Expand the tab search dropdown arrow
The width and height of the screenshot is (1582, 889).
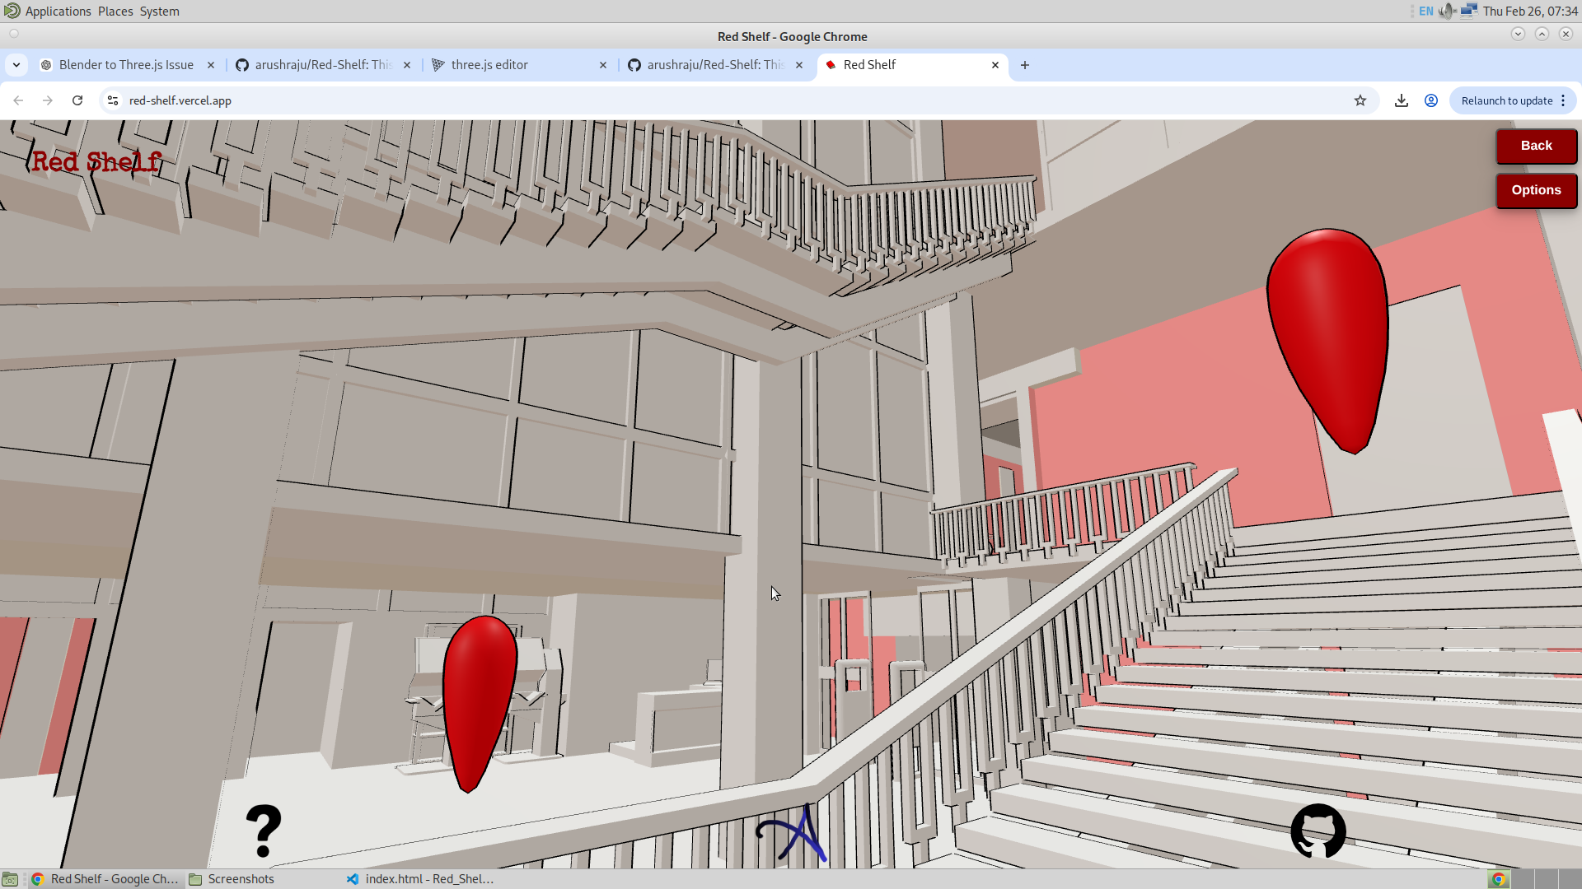(x=16, y=65)
